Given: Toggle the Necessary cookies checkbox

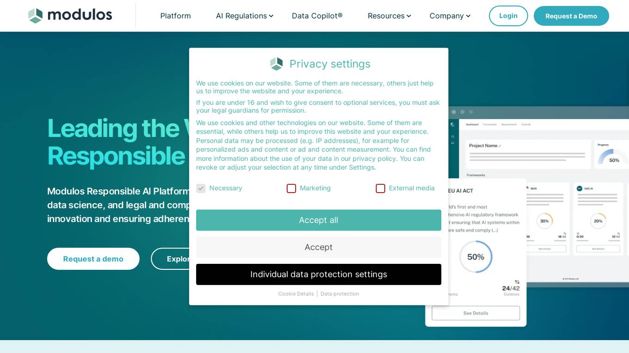Looking at the screenshot, I should point(201,189).
